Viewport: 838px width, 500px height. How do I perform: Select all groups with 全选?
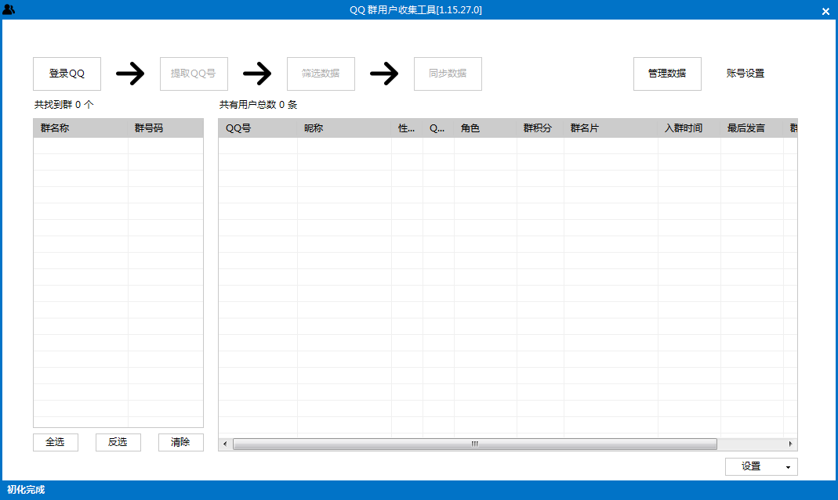[x=56, y=442]
